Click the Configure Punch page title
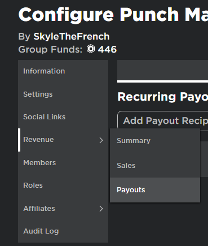 coord(113,15)
